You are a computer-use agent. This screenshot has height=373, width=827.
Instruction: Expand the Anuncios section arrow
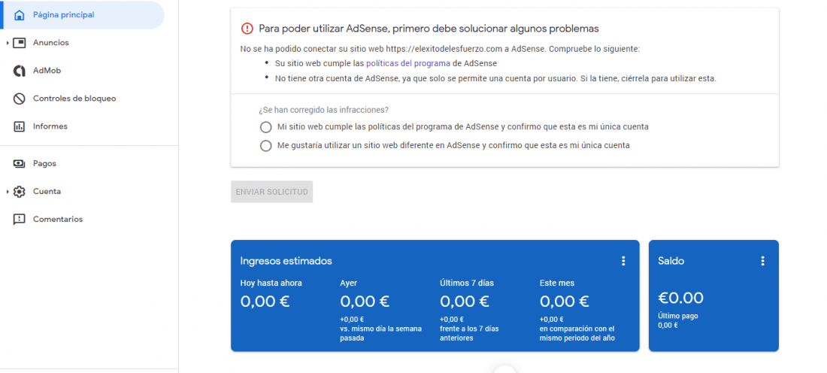coord(8,43)
